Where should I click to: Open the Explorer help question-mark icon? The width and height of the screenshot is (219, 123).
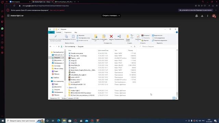click(x=177, y=32)
